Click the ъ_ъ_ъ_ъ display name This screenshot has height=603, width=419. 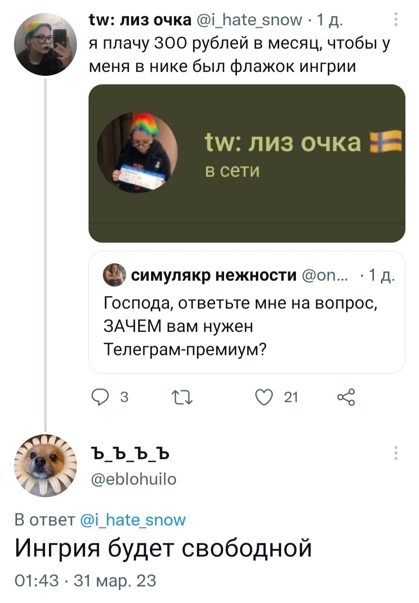click(130, 453)
